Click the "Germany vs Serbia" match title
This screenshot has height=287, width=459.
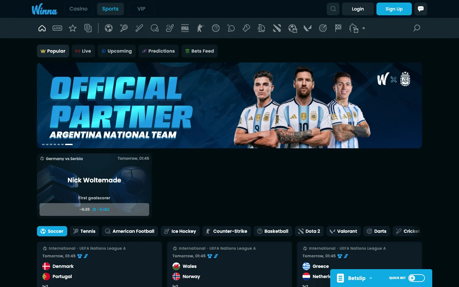click(x=64, y=158)
